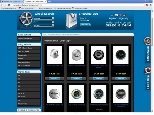This screenshot has width=154, height=115.
Task: Click the PayPal logo
Action: [x=112, y=18]
